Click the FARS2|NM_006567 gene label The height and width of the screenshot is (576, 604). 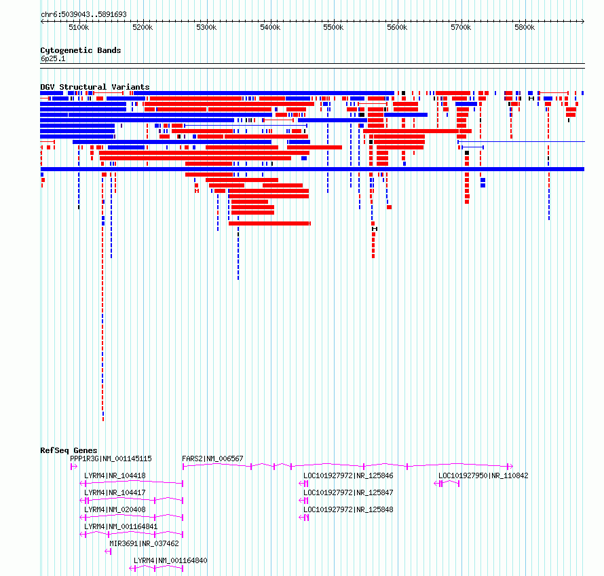(x=212, y=458)
